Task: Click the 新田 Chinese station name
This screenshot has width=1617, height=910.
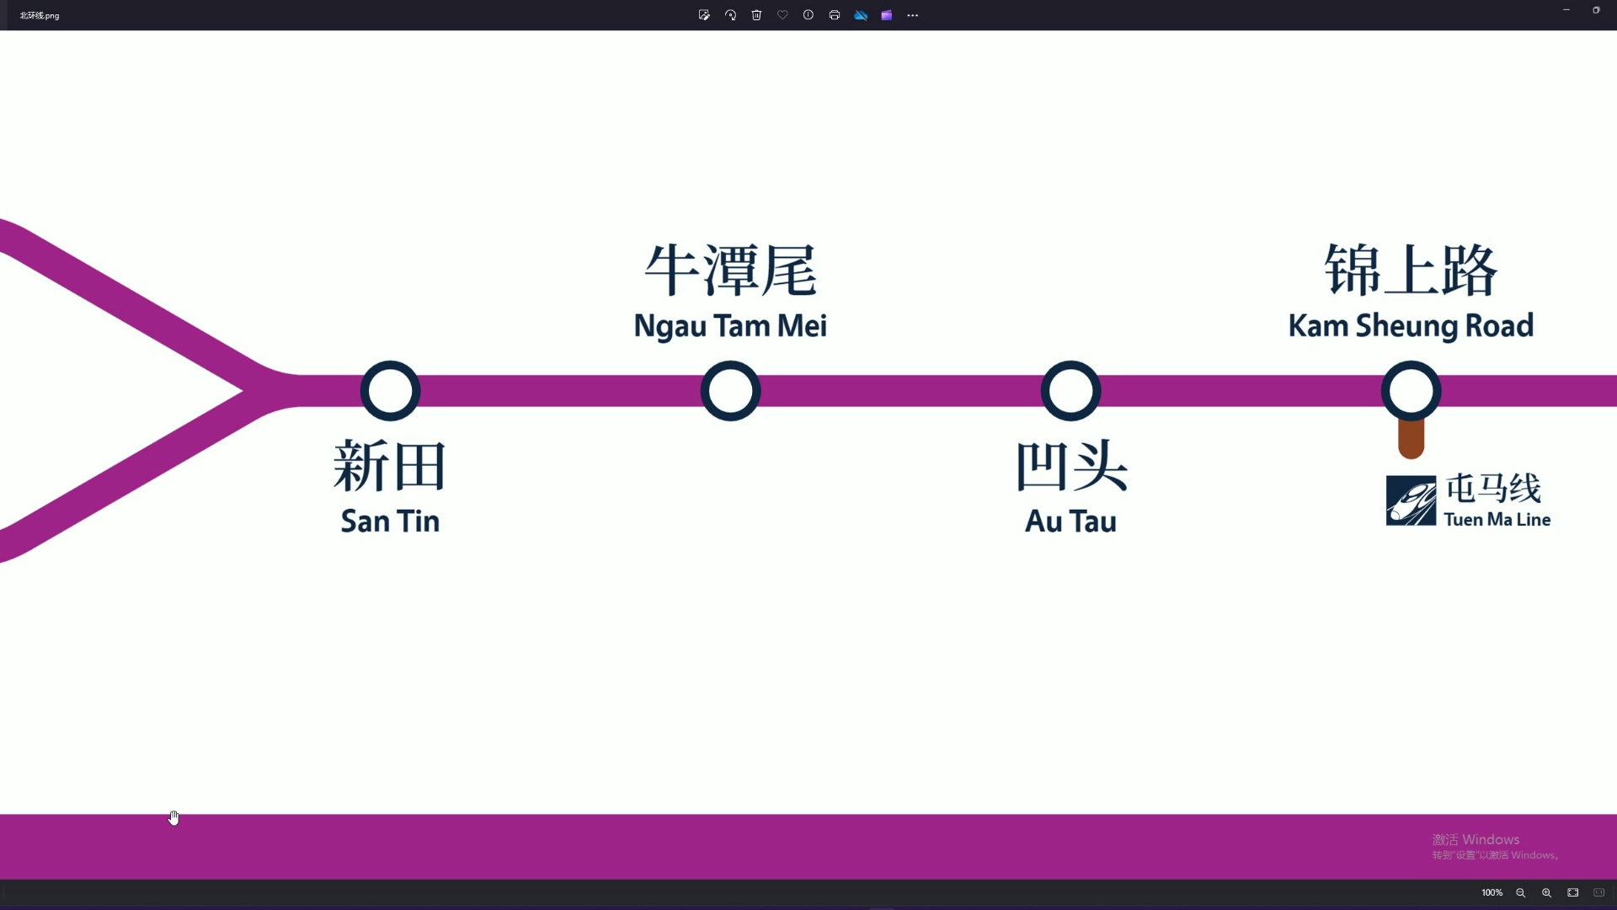Action: [x=390, y=465]
